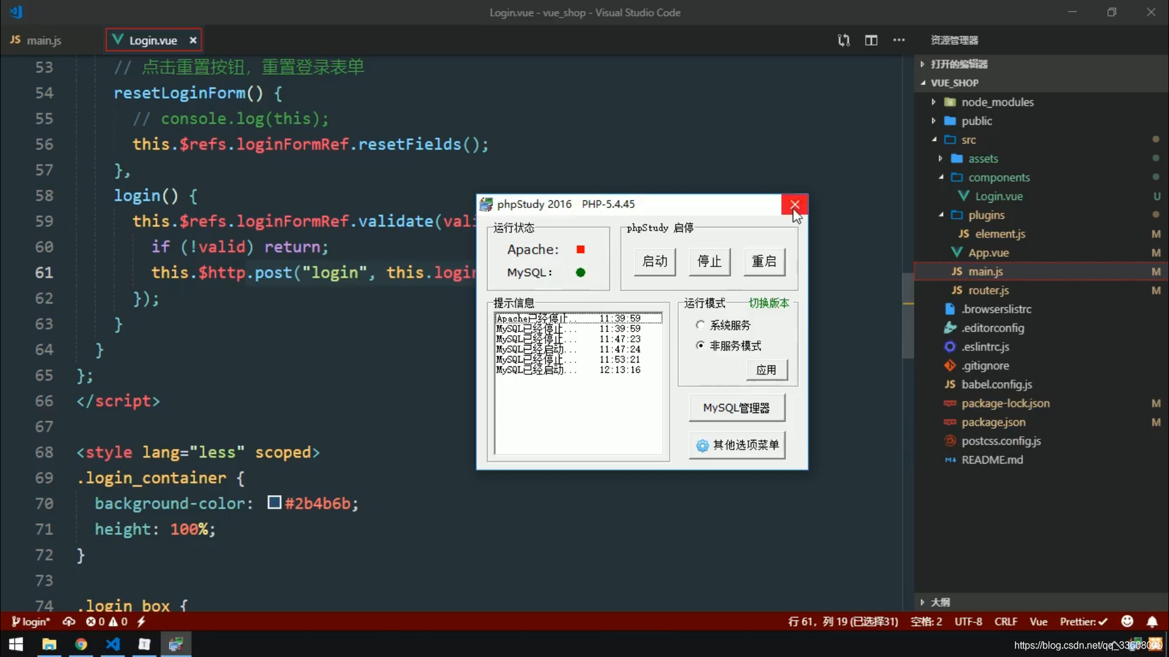Select the 系统服务 radio button
The height and width of the screenshot is (657, 1169).
[700, 325]
